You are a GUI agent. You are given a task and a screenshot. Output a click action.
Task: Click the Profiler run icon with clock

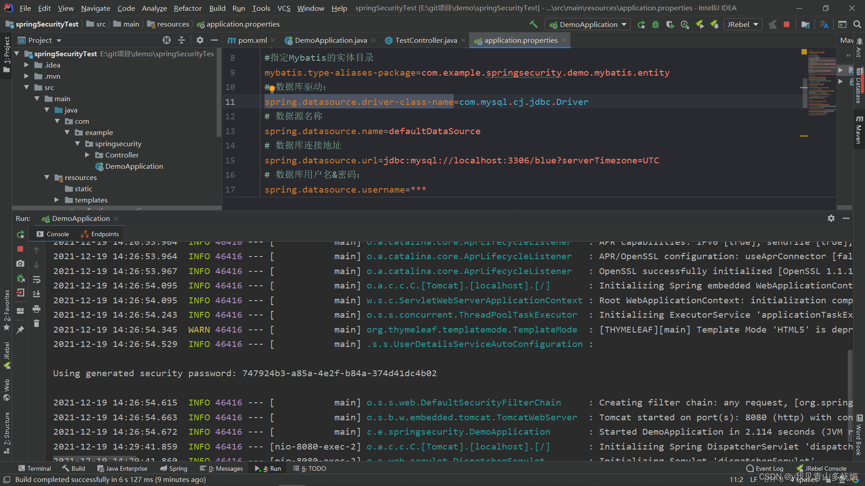685,25
